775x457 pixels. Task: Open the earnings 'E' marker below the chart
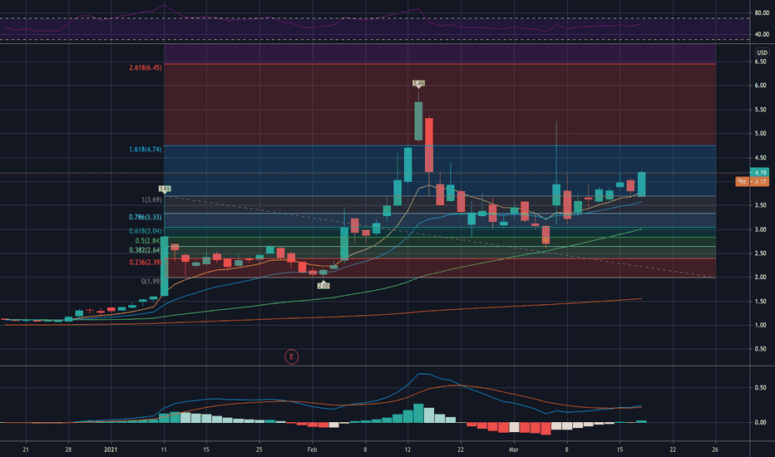coord(291,356)
